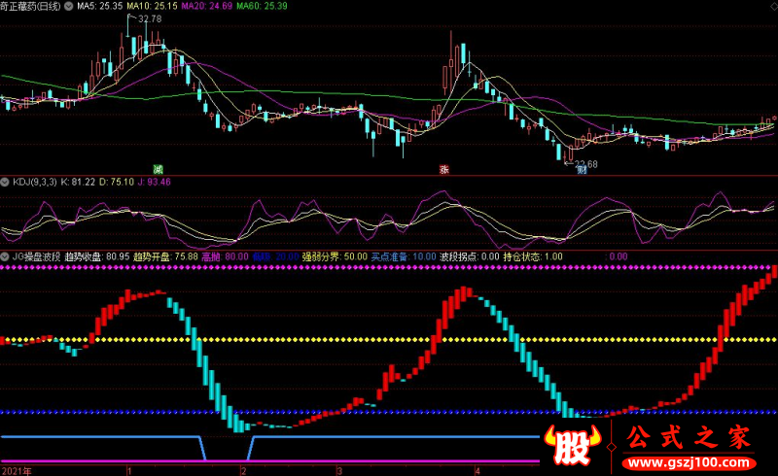Select the 32.78 high price label

click(x=150, y=18)
